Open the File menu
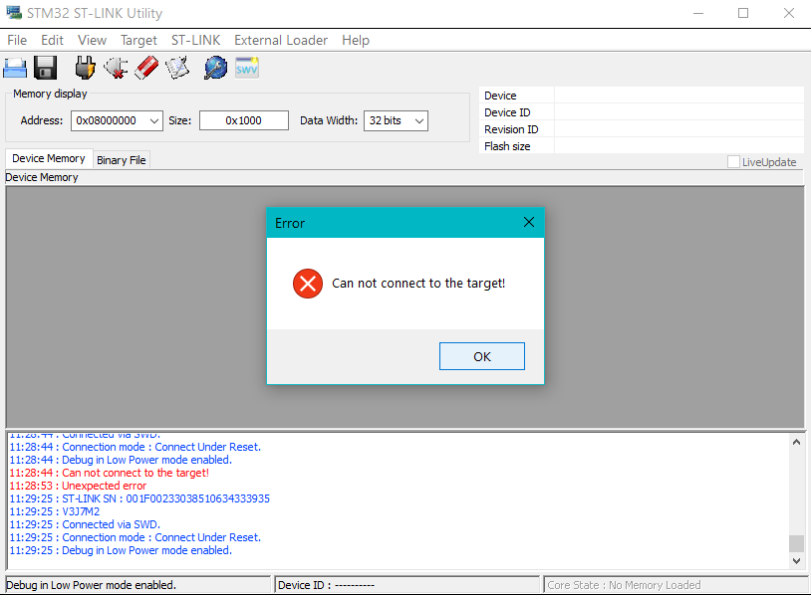 click(17, 40)
